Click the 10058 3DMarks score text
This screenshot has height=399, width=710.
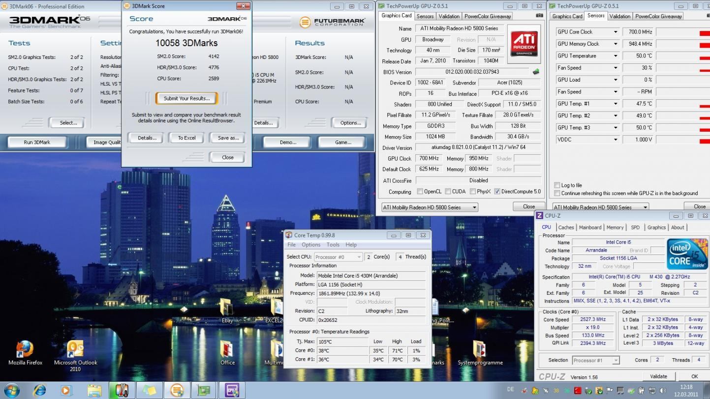(x=186, y=43)
